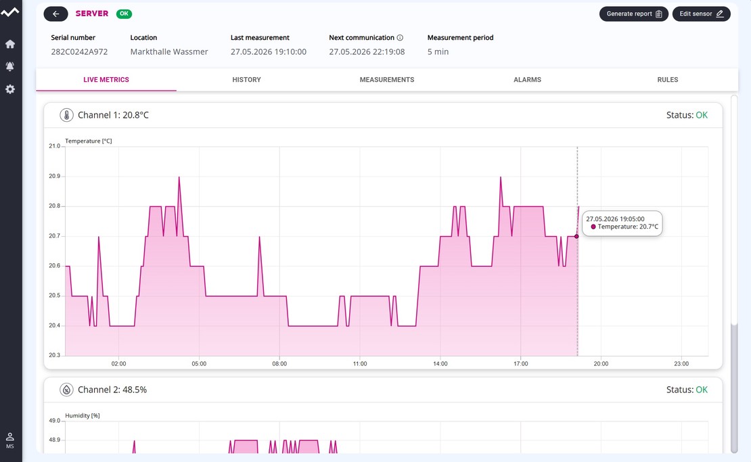Generate a report for this sensor
The height and width of the screenshot is (462, 751).
point(634,14)
